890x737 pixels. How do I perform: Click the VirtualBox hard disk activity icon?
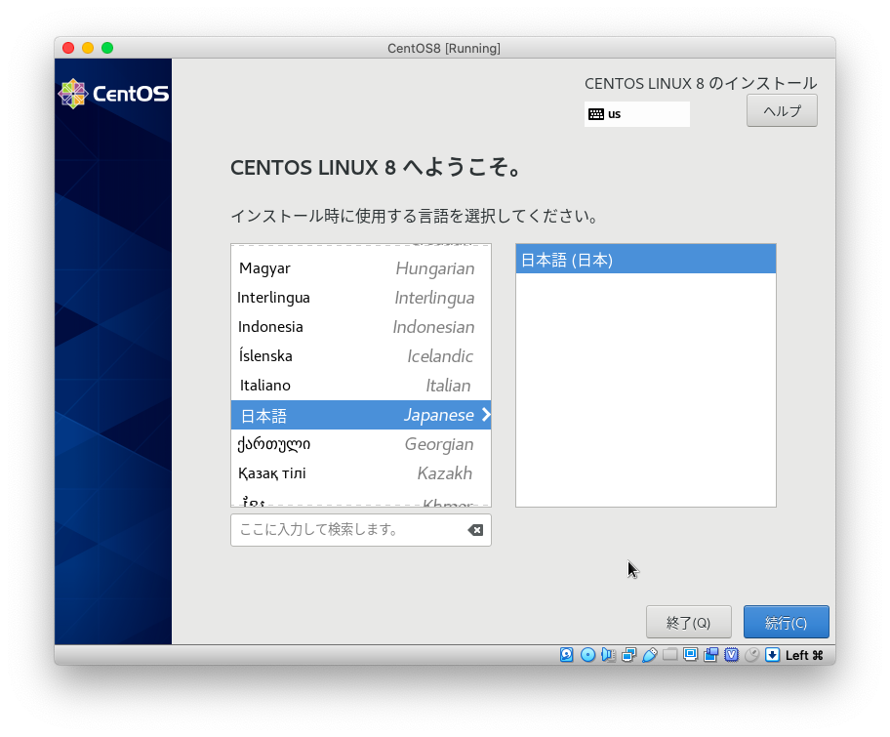pos(566,655)
